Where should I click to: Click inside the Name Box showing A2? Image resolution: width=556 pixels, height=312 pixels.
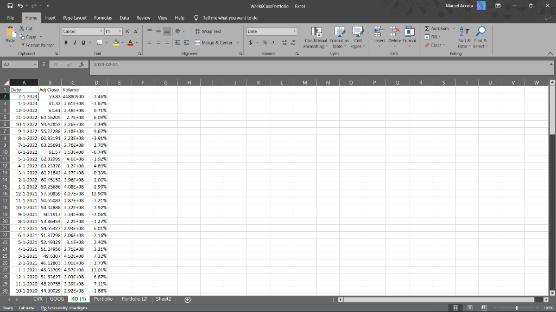point(17,64)
